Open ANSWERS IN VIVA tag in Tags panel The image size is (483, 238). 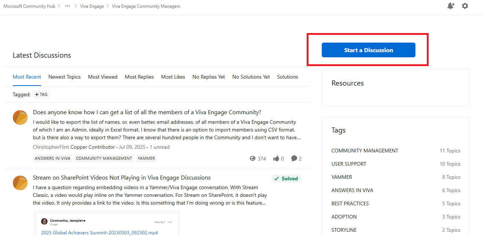[352, 190]
